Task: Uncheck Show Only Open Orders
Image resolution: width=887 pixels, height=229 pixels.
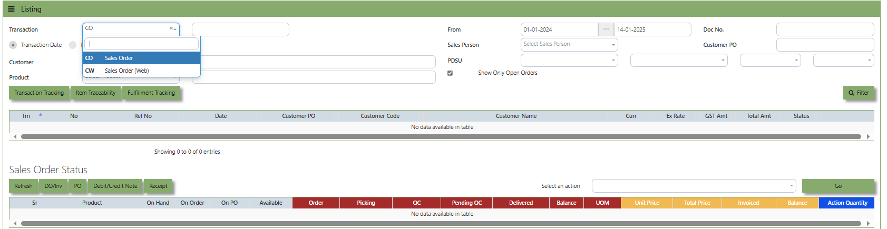Action: coord(450,73)
